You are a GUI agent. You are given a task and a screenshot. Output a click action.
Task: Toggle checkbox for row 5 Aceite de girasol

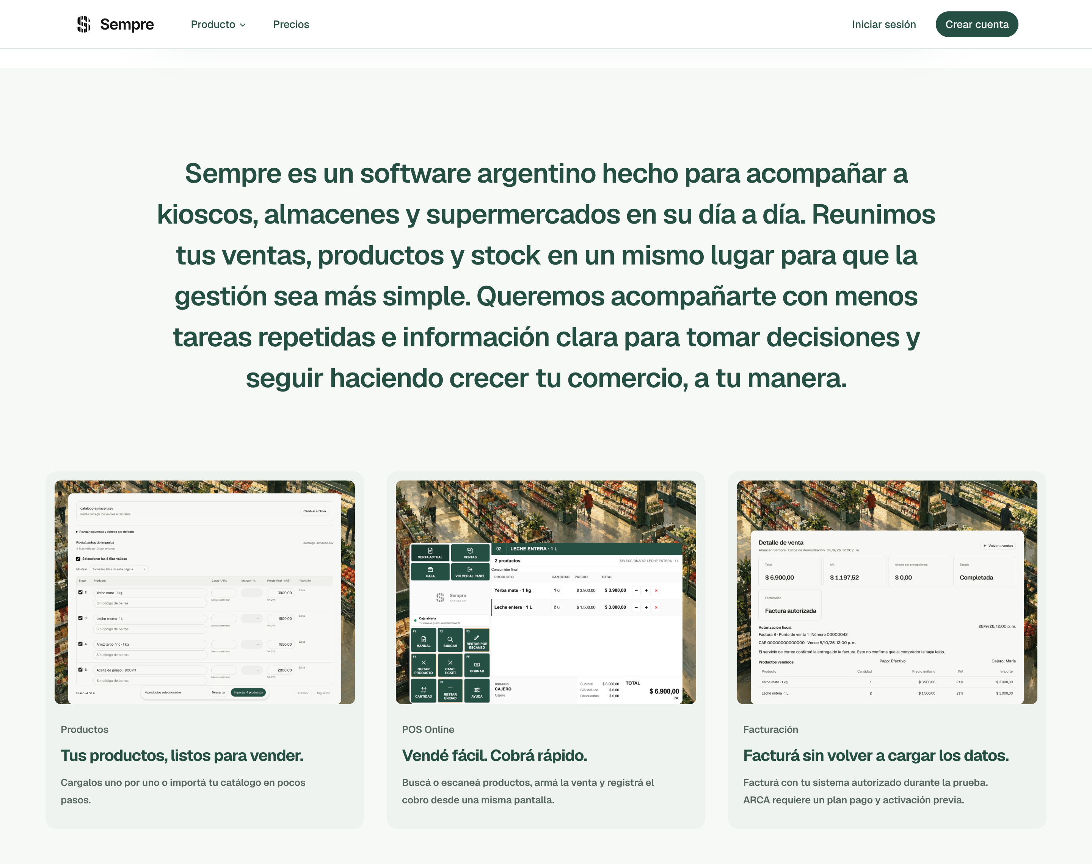pos(80,669)
